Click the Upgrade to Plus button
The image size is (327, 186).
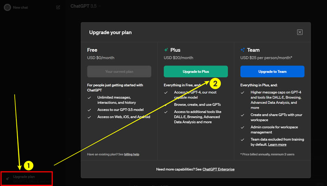(x=196, y=71)
